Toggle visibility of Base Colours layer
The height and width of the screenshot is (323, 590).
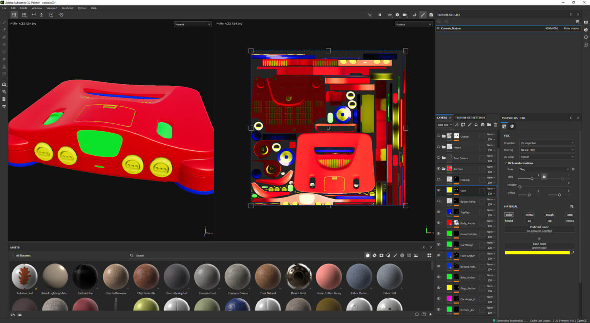point(438,158)
